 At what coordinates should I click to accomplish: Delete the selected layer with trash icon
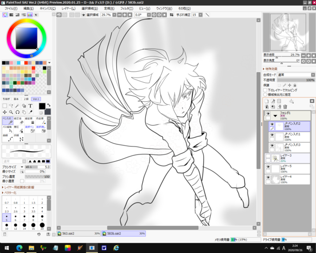click(285, 106)
